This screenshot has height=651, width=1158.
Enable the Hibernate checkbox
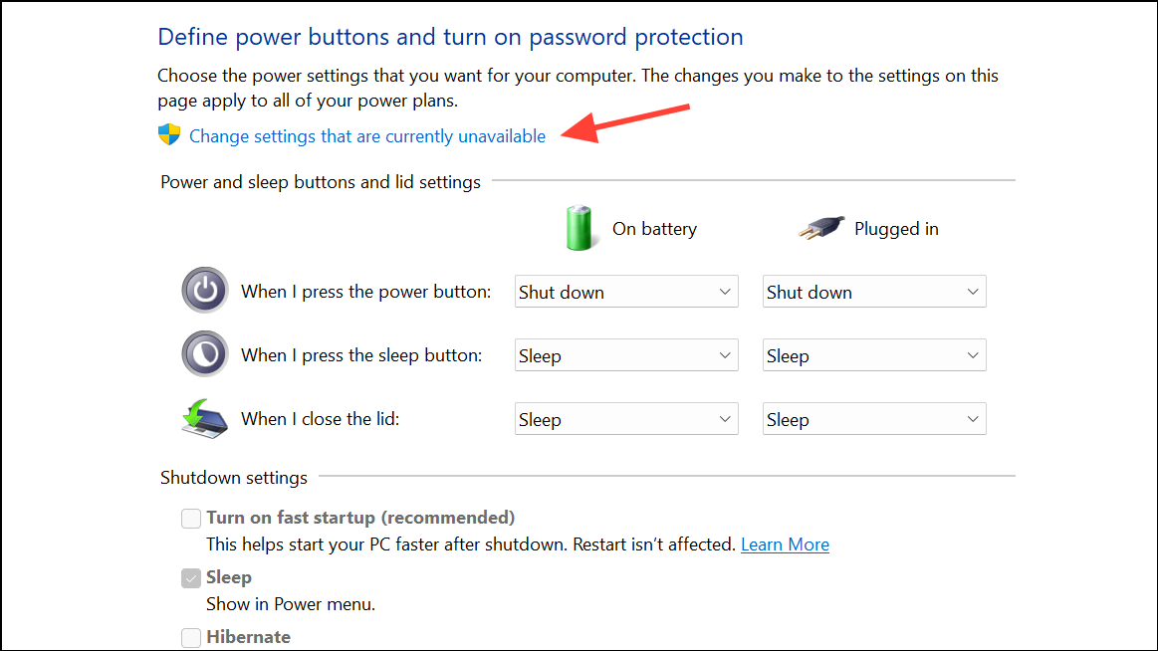point(190,637)
